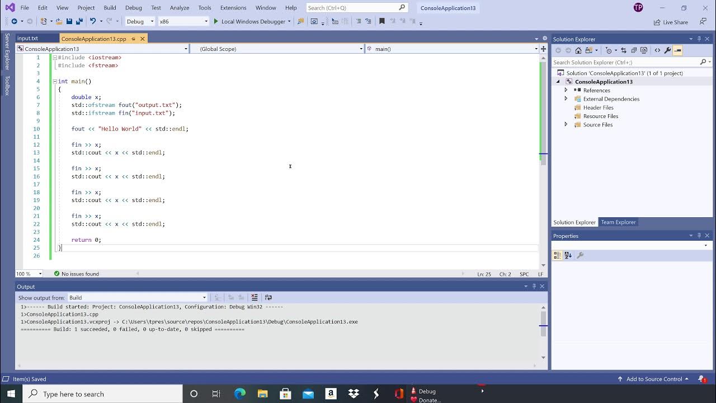Switch to the Team Explorer tab
This screenshot has width=716, height=403.
pos(618,222)
